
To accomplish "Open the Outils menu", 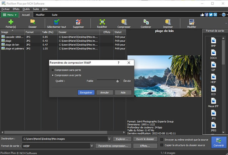I will [x=26, y=9].
